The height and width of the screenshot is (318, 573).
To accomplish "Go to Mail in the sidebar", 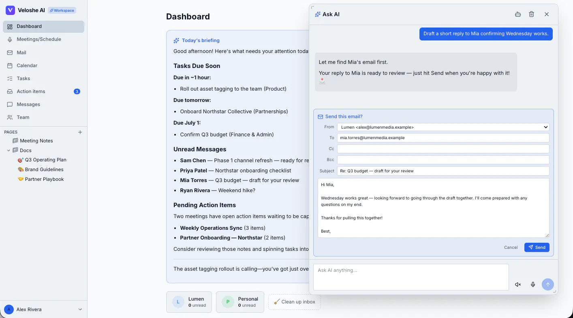I will click(43, 53).
